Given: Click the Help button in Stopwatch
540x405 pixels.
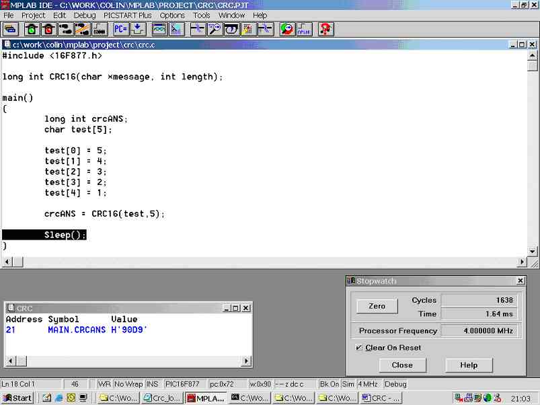Looking at the screenshot, I should coord(469,365).
